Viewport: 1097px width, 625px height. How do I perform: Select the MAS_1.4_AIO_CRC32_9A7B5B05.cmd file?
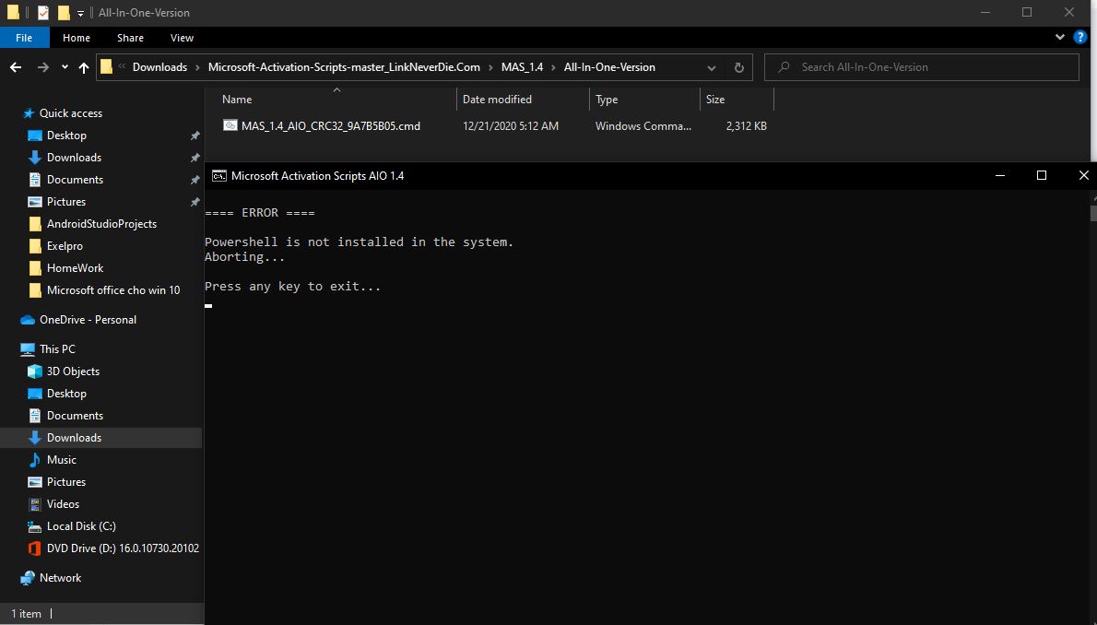pyautogui.click(x=330, y=125)
